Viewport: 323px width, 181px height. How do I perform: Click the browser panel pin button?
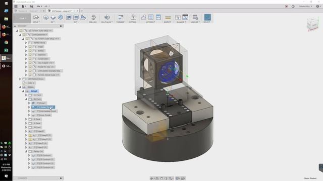[61, 26]
